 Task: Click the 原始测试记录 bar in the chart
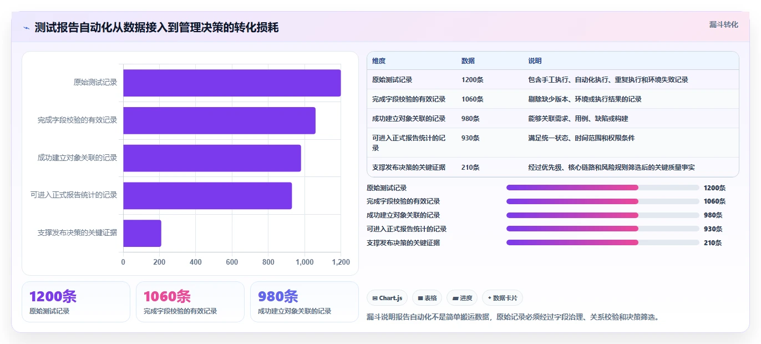coord(232,83)
